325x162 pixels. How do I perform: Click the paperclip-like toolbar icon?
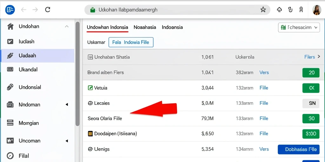pyautogui.click(x=290, y=9)
